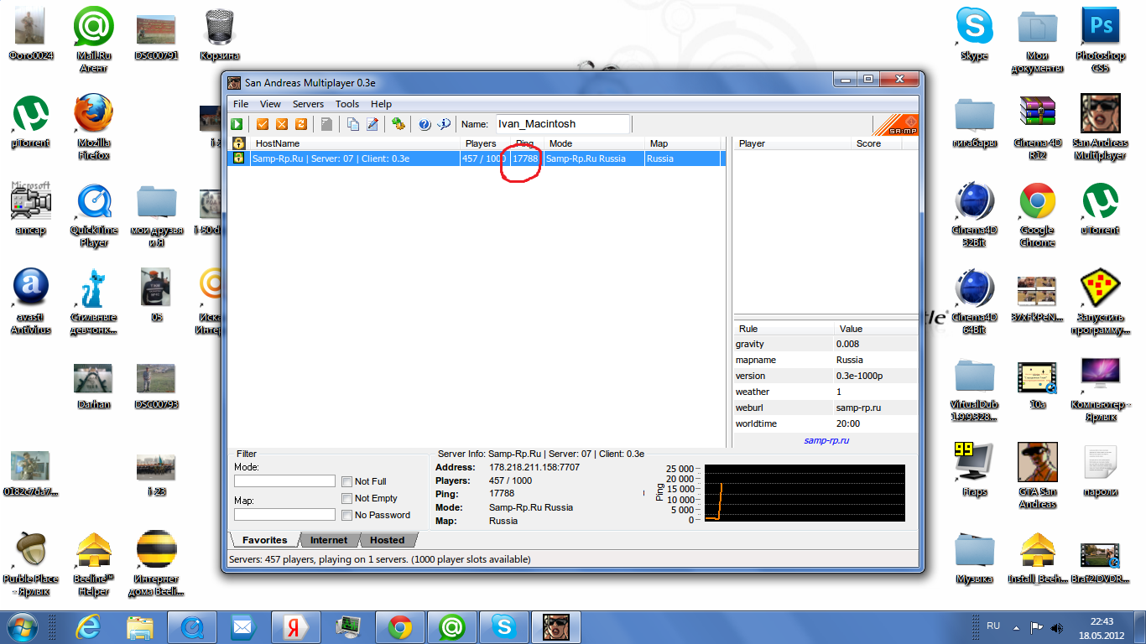Select the GTA San Andreas desktop shortcut
Viewport: 1146px width, 644px height.
coord(1037,475)
